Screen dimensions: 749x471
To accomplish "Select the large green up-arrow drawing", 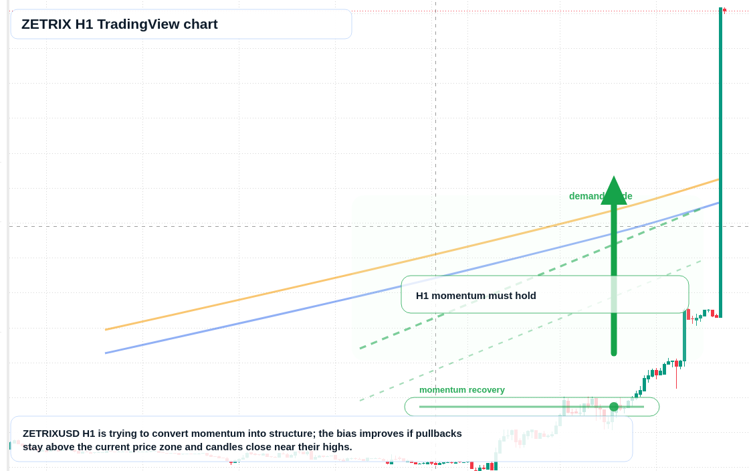I will pyautogui.click(x=614, y=266).
